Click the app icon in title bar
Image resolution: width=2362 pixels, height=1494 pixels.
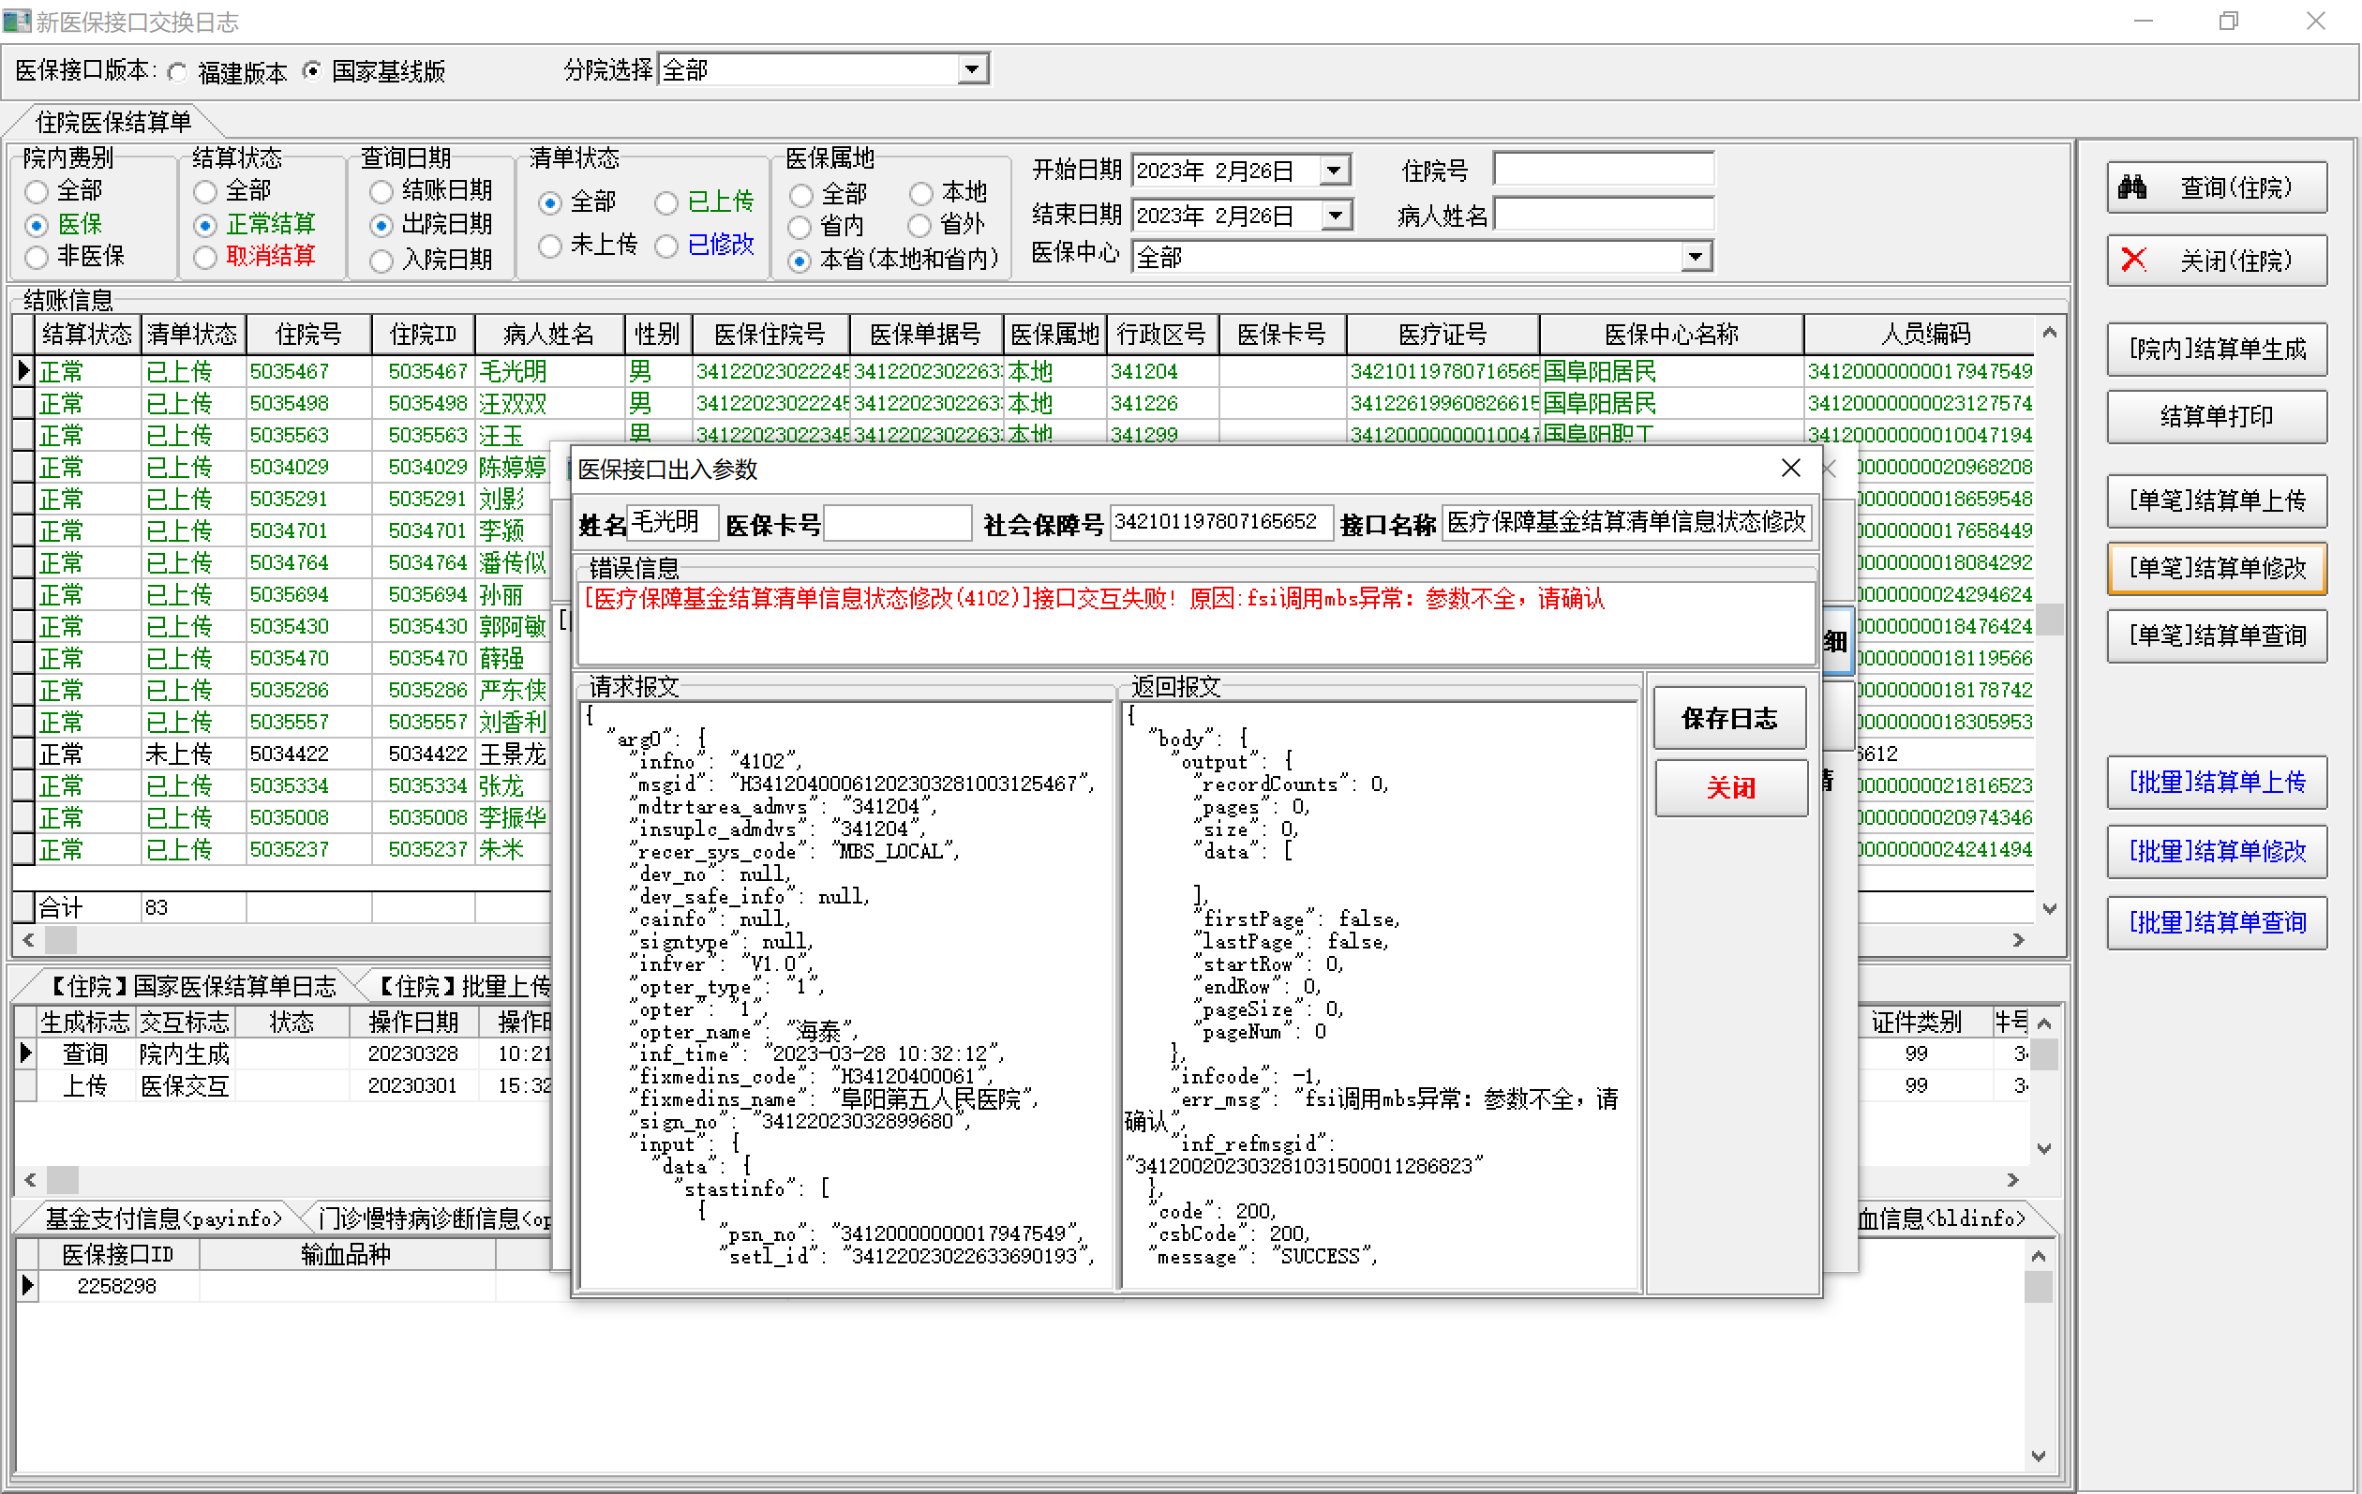pyautogui.click(x=16, y=21)
